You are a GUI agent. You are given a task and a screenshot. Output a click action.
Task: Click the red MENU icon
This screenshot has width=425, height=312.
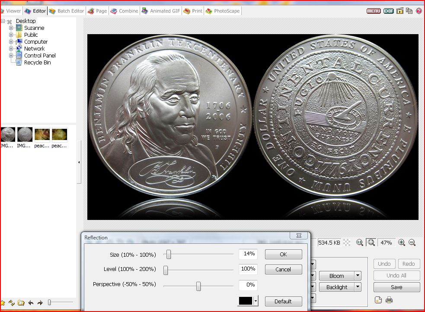(x=374, y=11)
